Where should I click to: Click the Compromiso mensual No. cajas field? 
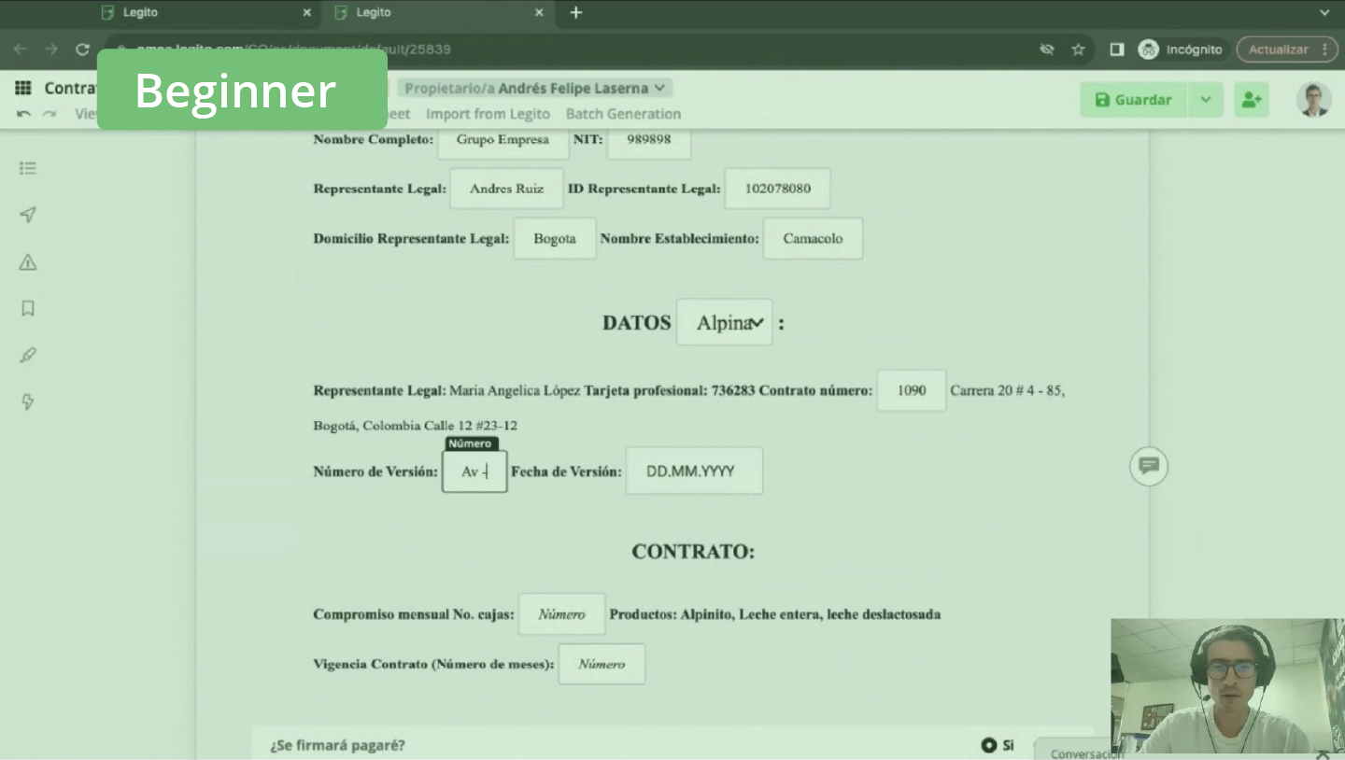point(561,614)
